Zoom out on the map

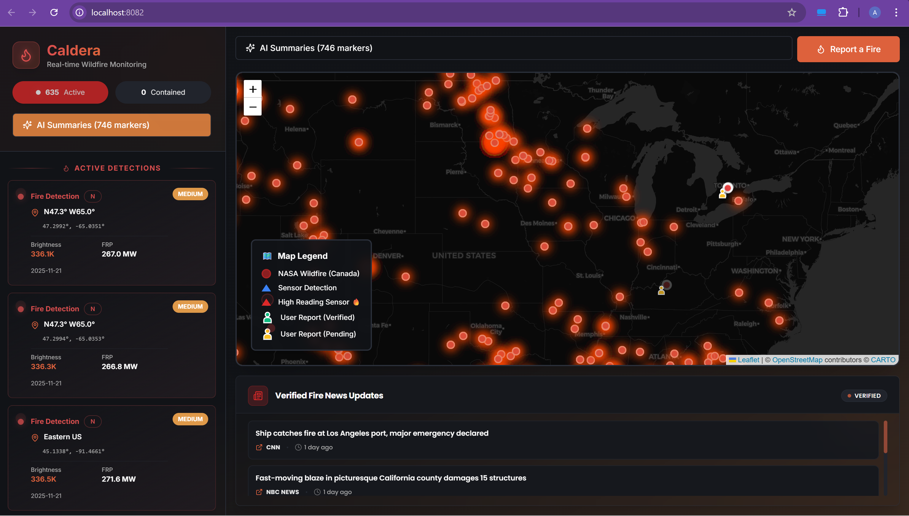[x=253, y=107]
